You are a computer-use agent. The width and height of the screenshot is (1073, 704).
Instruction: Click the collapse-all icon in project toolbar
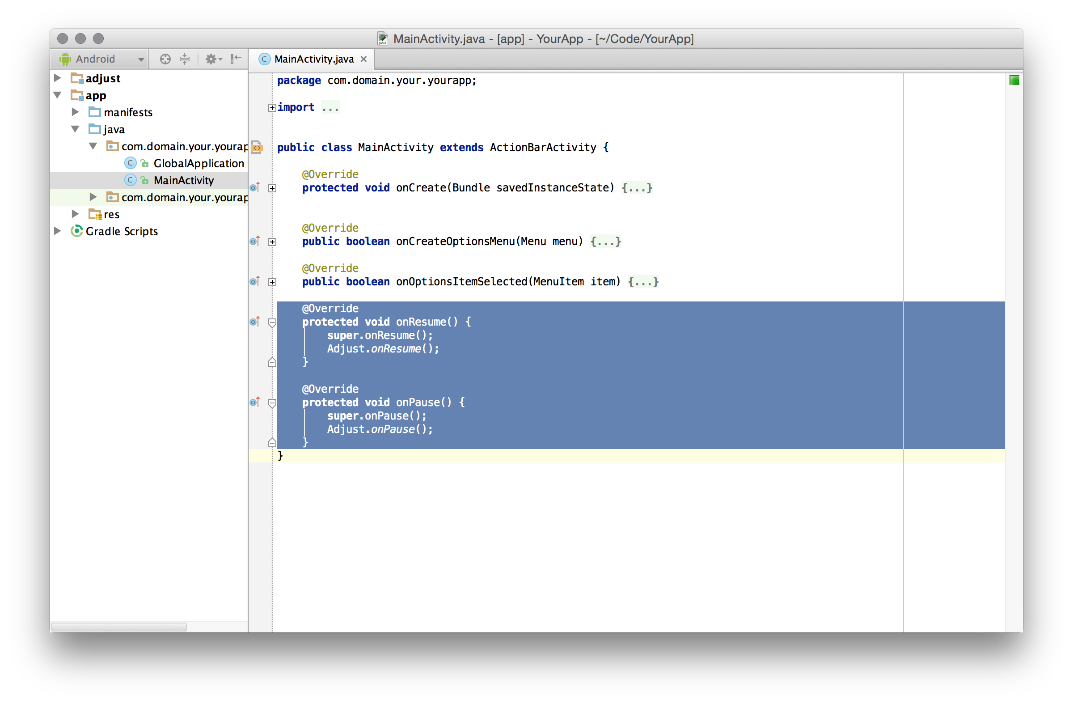[x=185, y=59]
